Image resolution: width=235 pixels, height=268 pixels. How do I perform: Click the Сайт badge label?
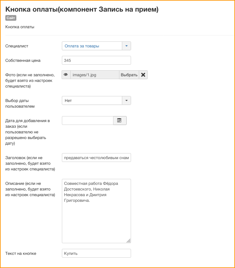point(11,18)
